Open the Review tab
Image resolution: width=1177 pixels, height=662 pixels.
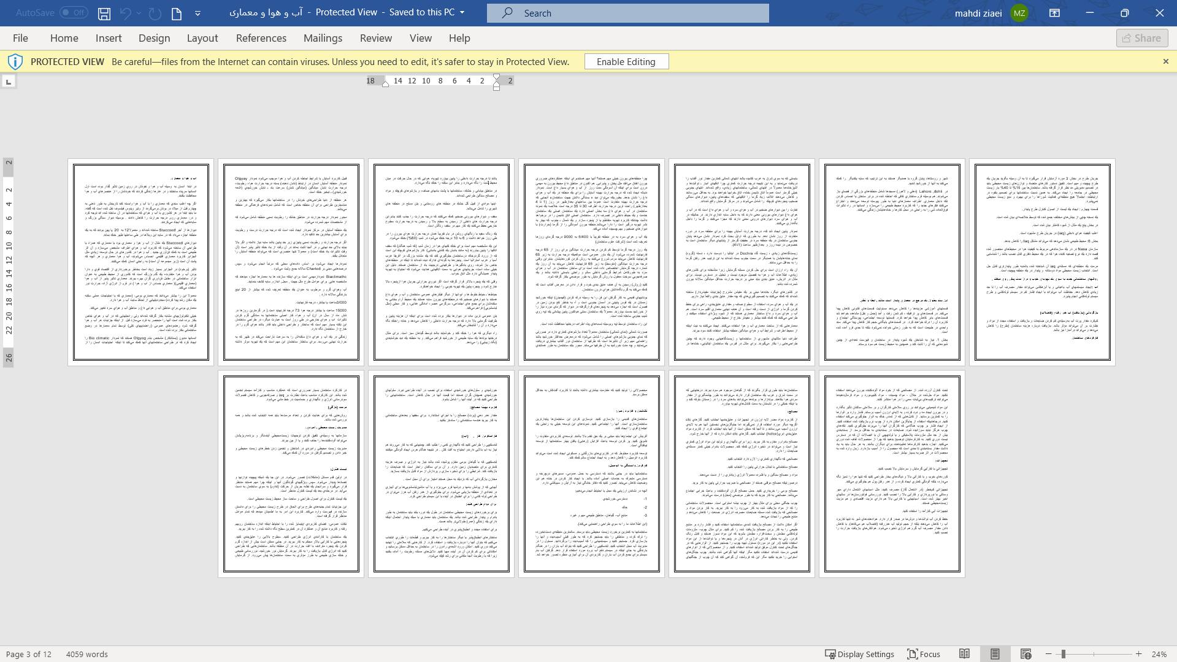[x=376, y=38]
